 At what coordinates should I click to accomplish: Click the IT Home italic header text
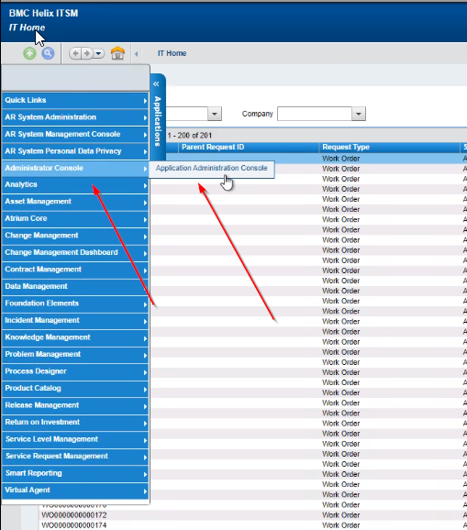[x=27, y=28]
